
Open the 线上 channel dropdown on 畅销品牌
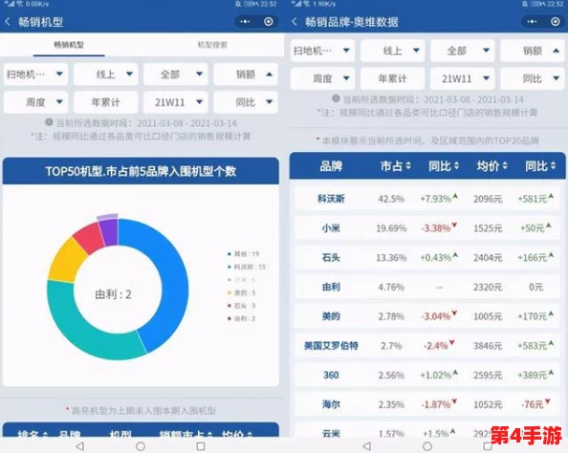click(392, 51)
